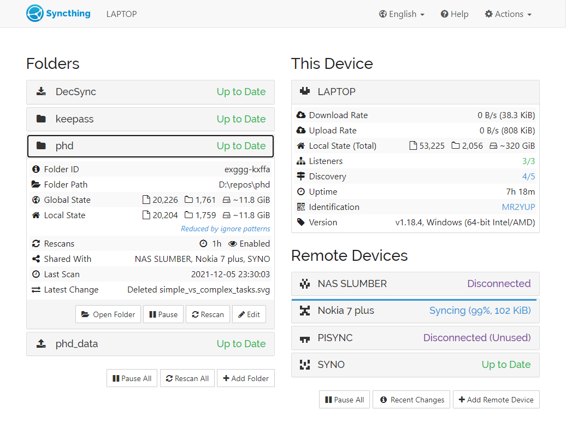Expand the SYNO remote device panel
The width and height of the screenshot is (566, 421).
[415, 365]
